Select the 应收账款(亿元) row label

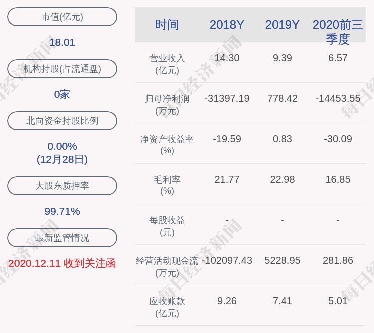point(167,307)
